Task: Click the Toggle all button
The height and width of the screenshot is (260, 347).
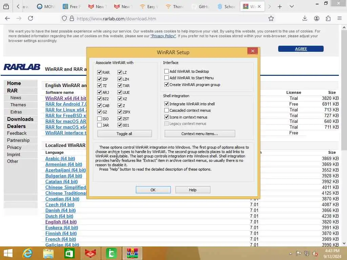Action: coord(124,133)
